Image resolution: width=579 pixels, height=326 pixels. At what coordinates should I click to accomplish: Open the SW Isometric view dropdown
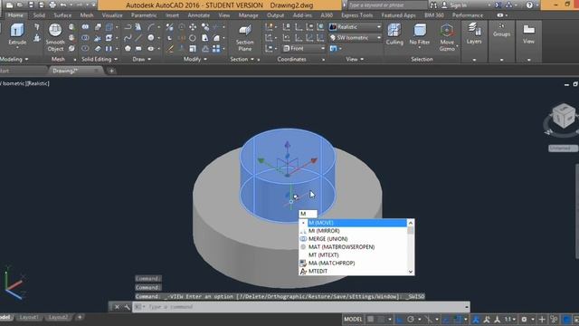[x=356, y=38]
